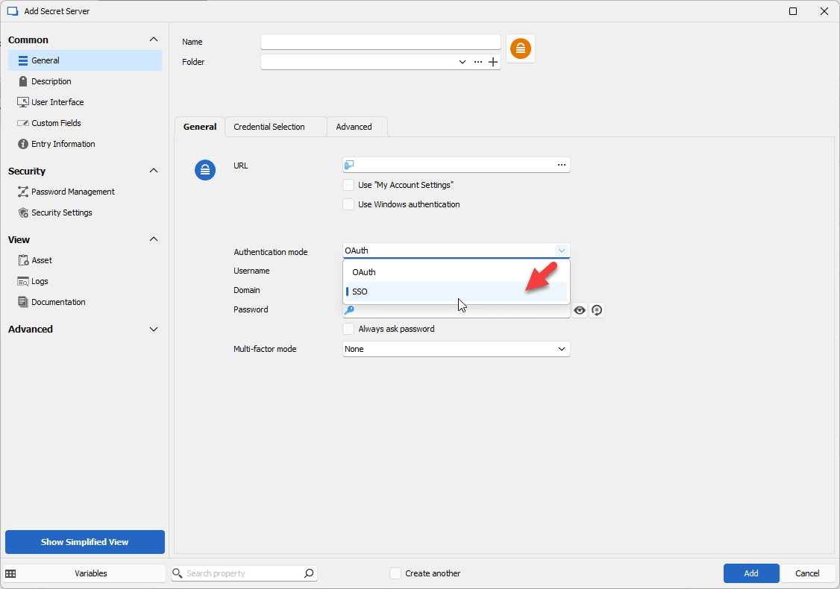Open Security Settings shield item

[62, 212]
